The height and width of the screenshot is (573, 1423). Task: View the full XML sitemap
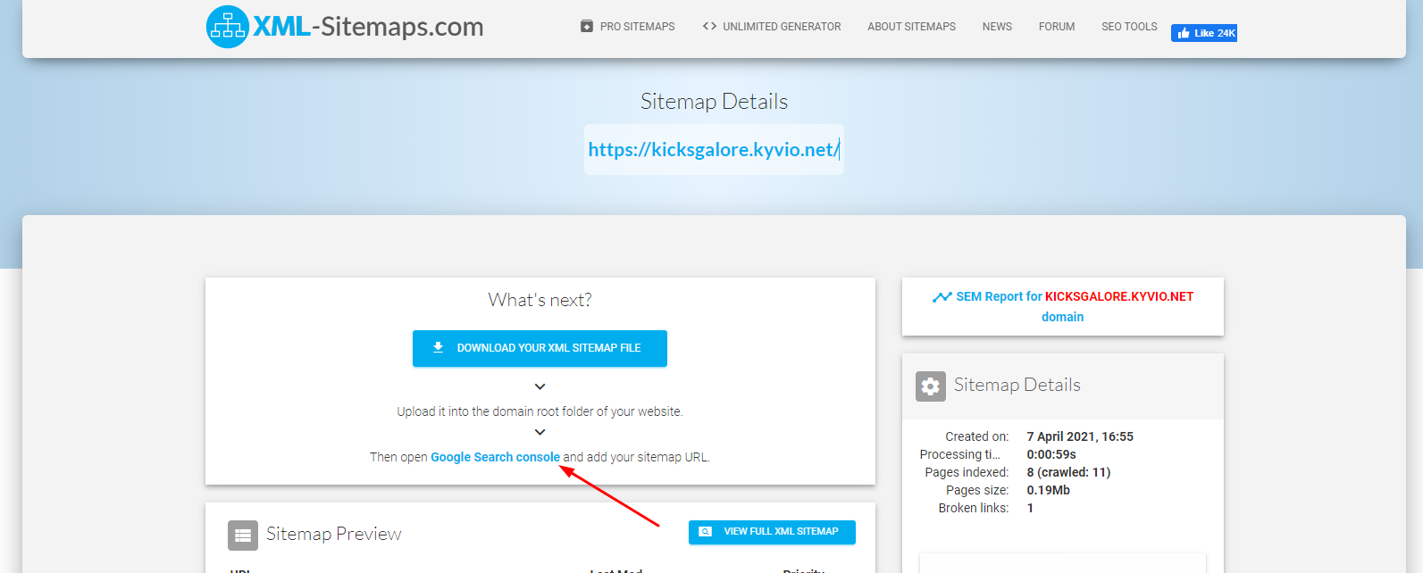point(772,532)
